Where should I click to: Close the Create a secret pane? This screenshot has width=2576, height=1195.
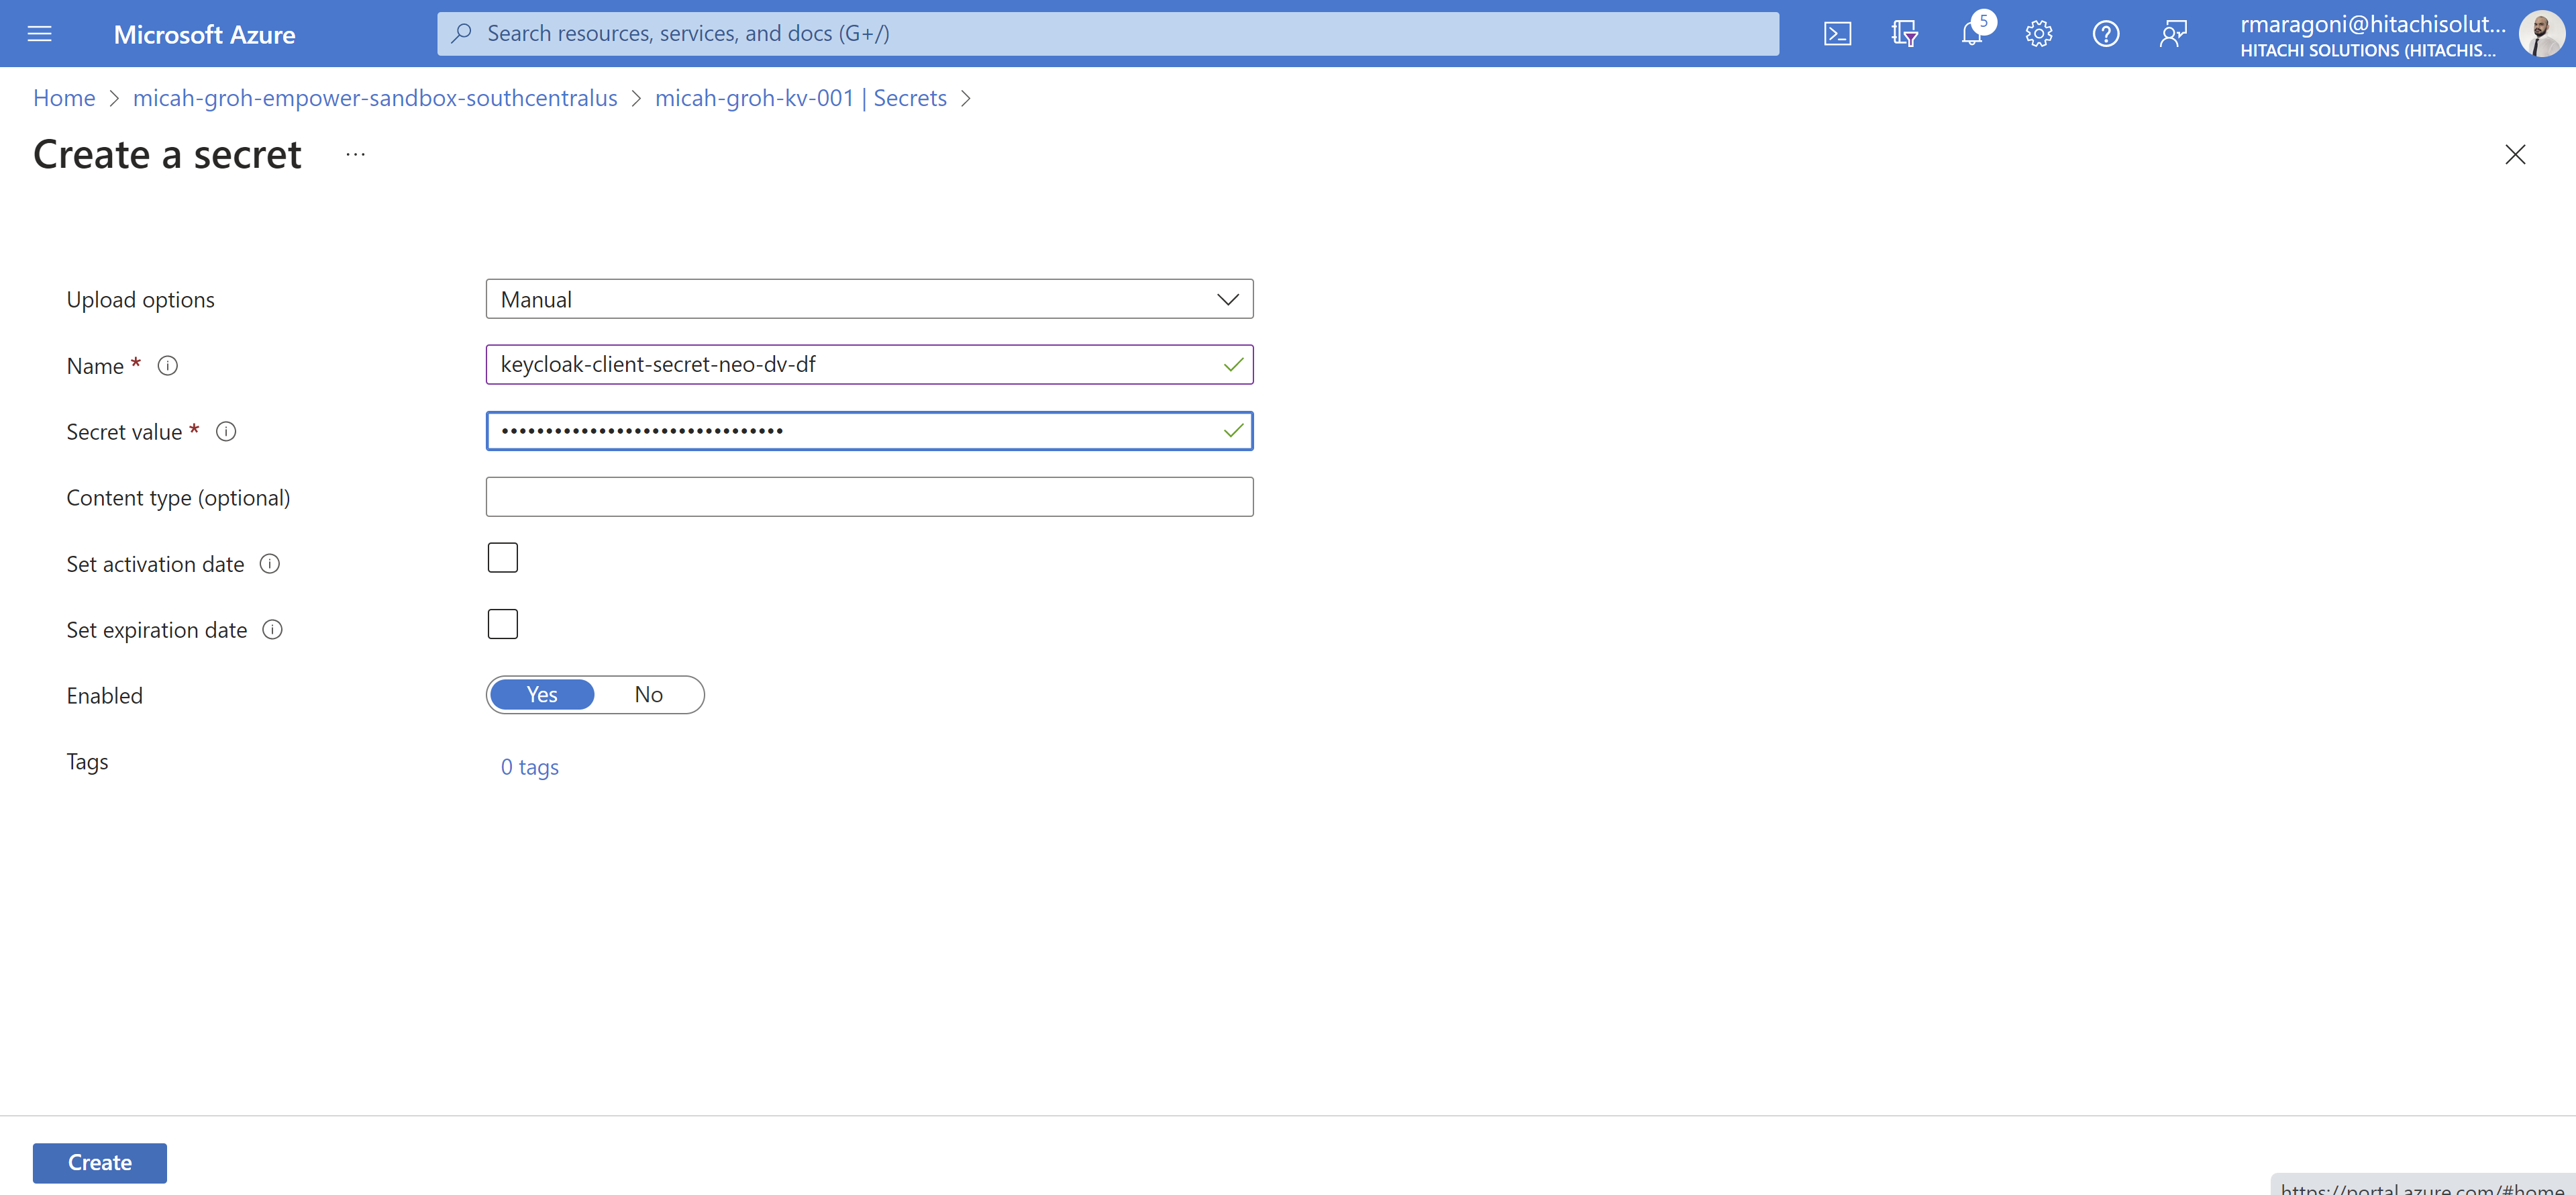coord(2515,154)
